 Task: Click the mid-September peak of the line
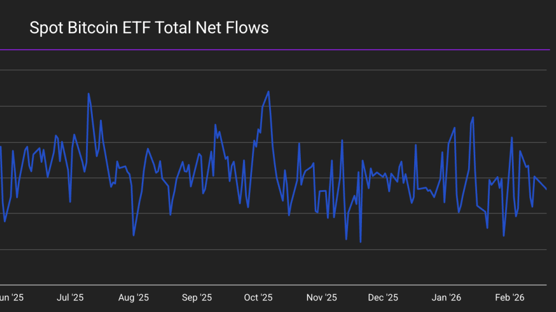[x=216, y=125]
